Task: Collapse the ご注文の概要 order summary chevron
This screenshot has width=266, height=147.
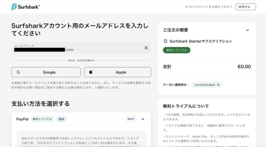Action: pyautogui.click(x=247, y=30)
